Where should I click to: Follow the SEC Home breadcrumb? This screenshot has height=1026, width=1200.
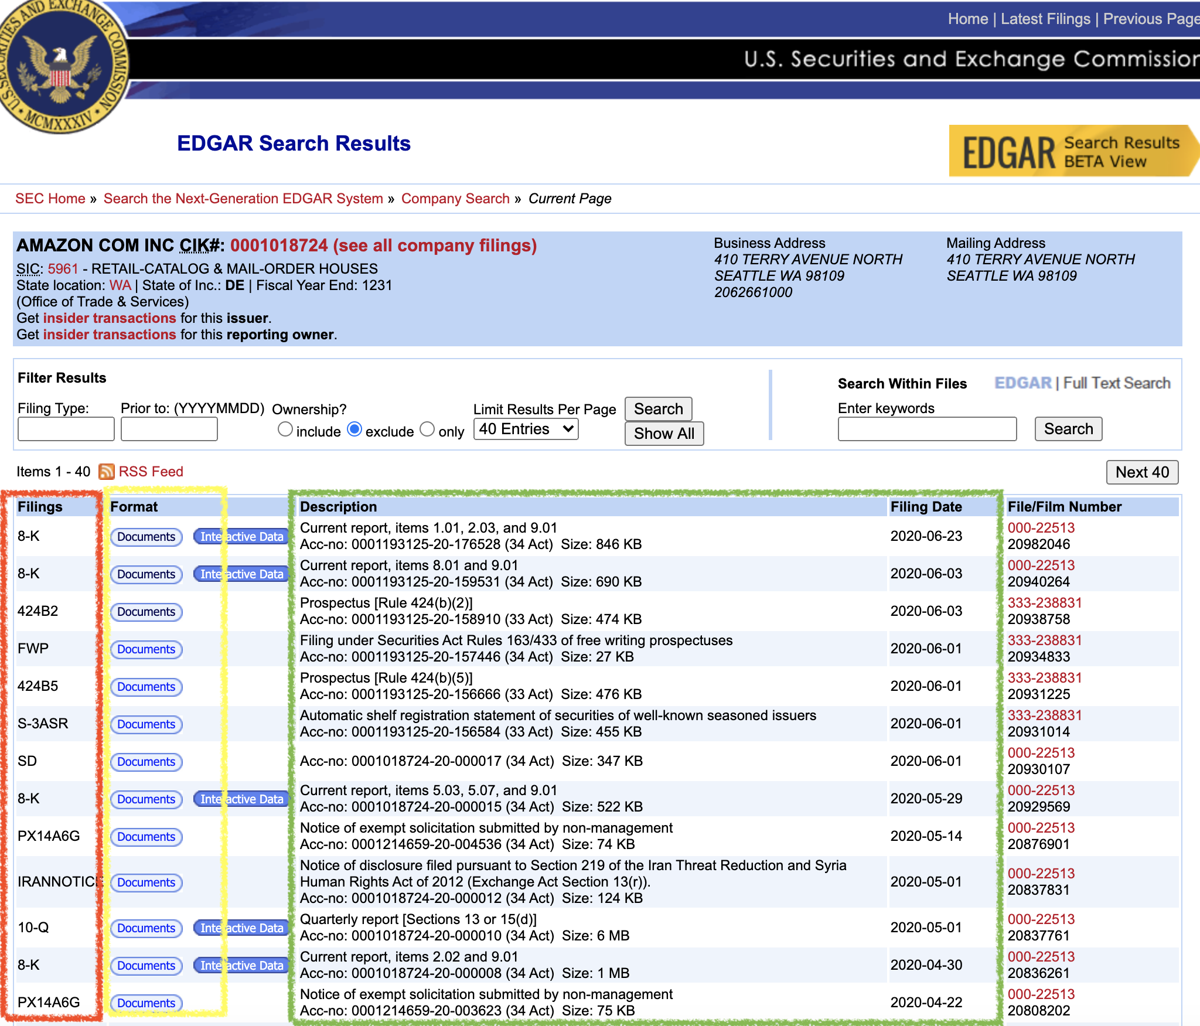coord(50,199)
